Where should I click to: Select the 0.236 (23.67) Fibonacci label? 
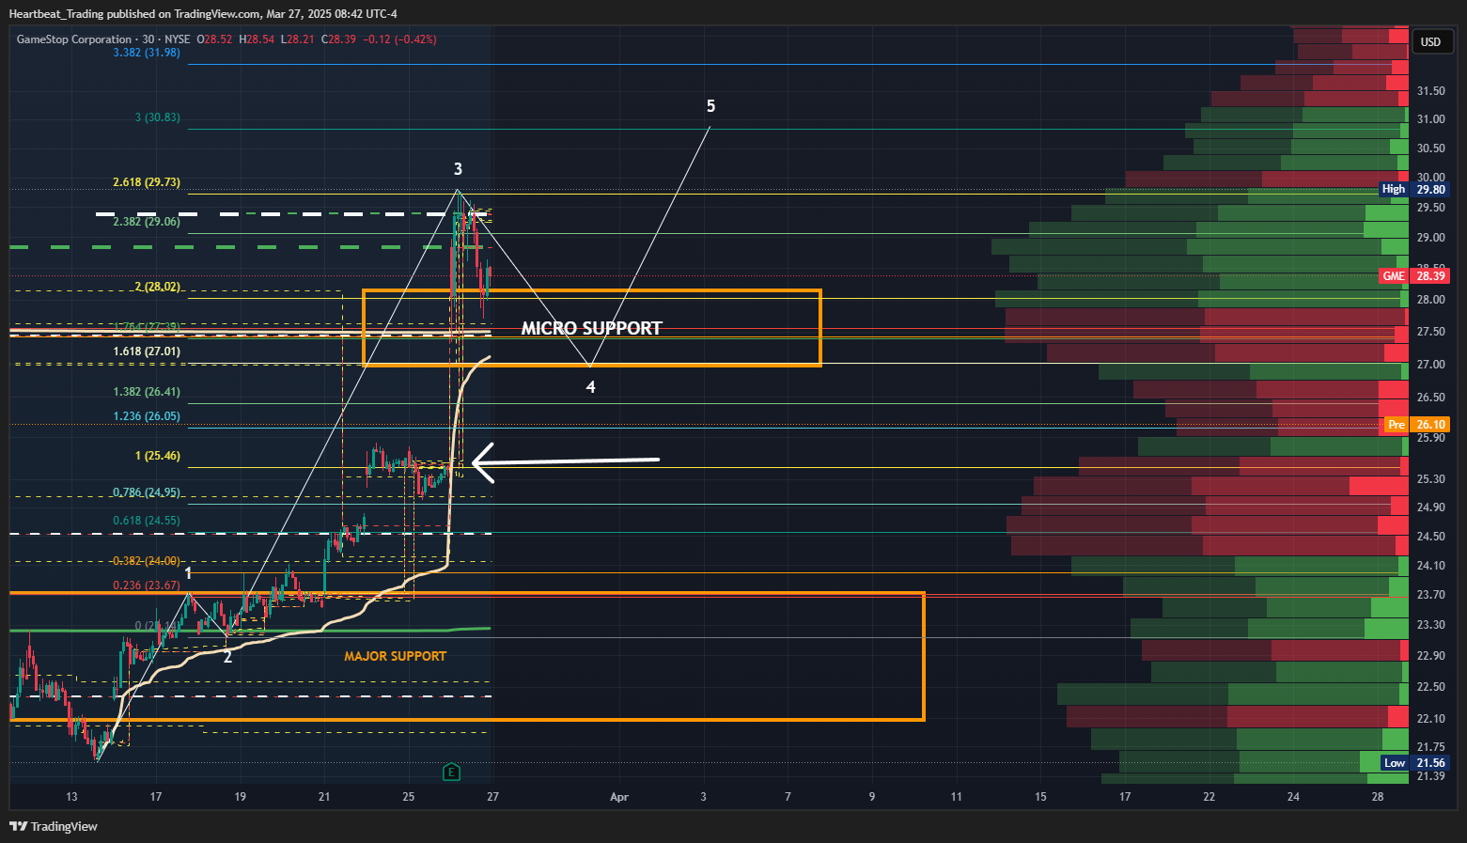tap(147, 585)
